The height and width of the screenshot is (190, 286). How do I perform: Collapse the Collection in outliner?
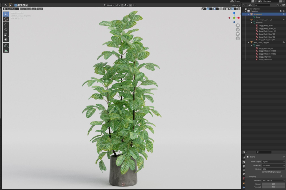(245, 11)
